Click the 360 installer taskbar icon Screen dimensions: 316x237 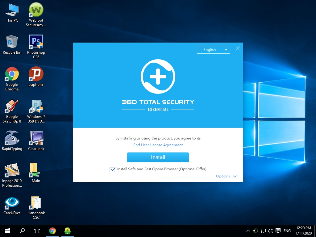[x=68, y=231]
